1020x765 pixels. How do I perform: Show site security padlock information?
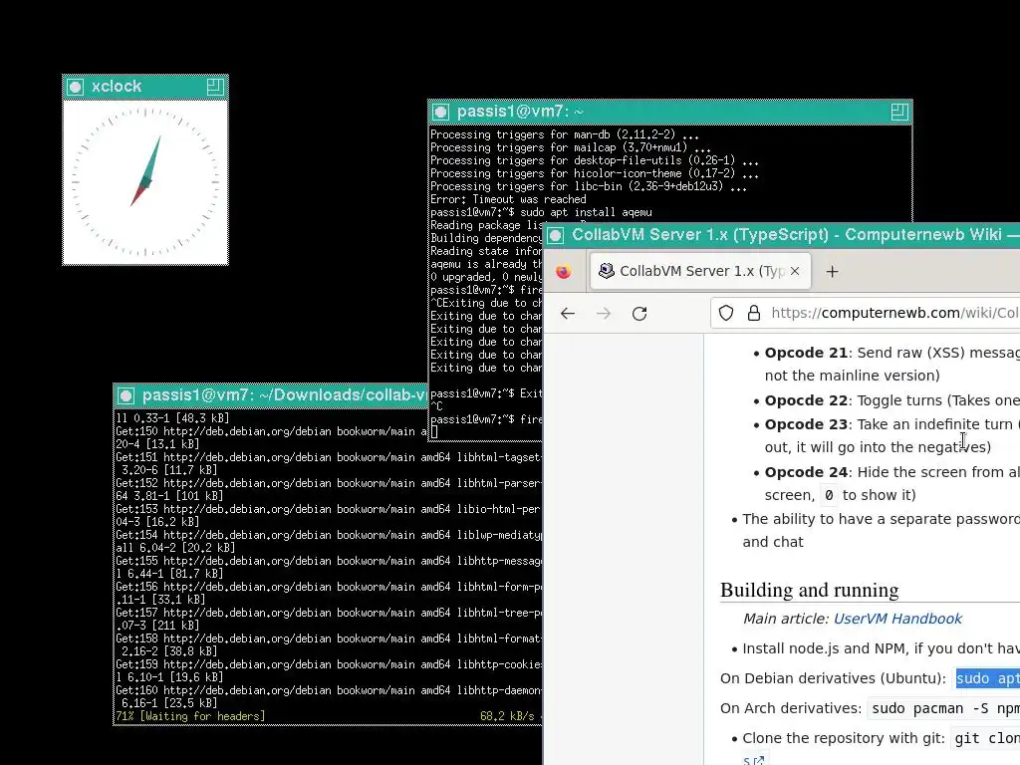tap(754, 314)
